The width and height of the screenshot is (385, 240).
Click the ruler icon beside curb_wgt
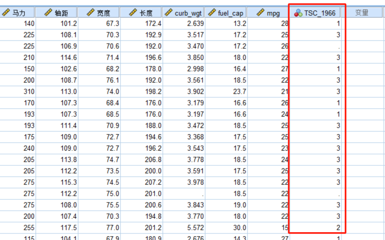click(169, 13)
